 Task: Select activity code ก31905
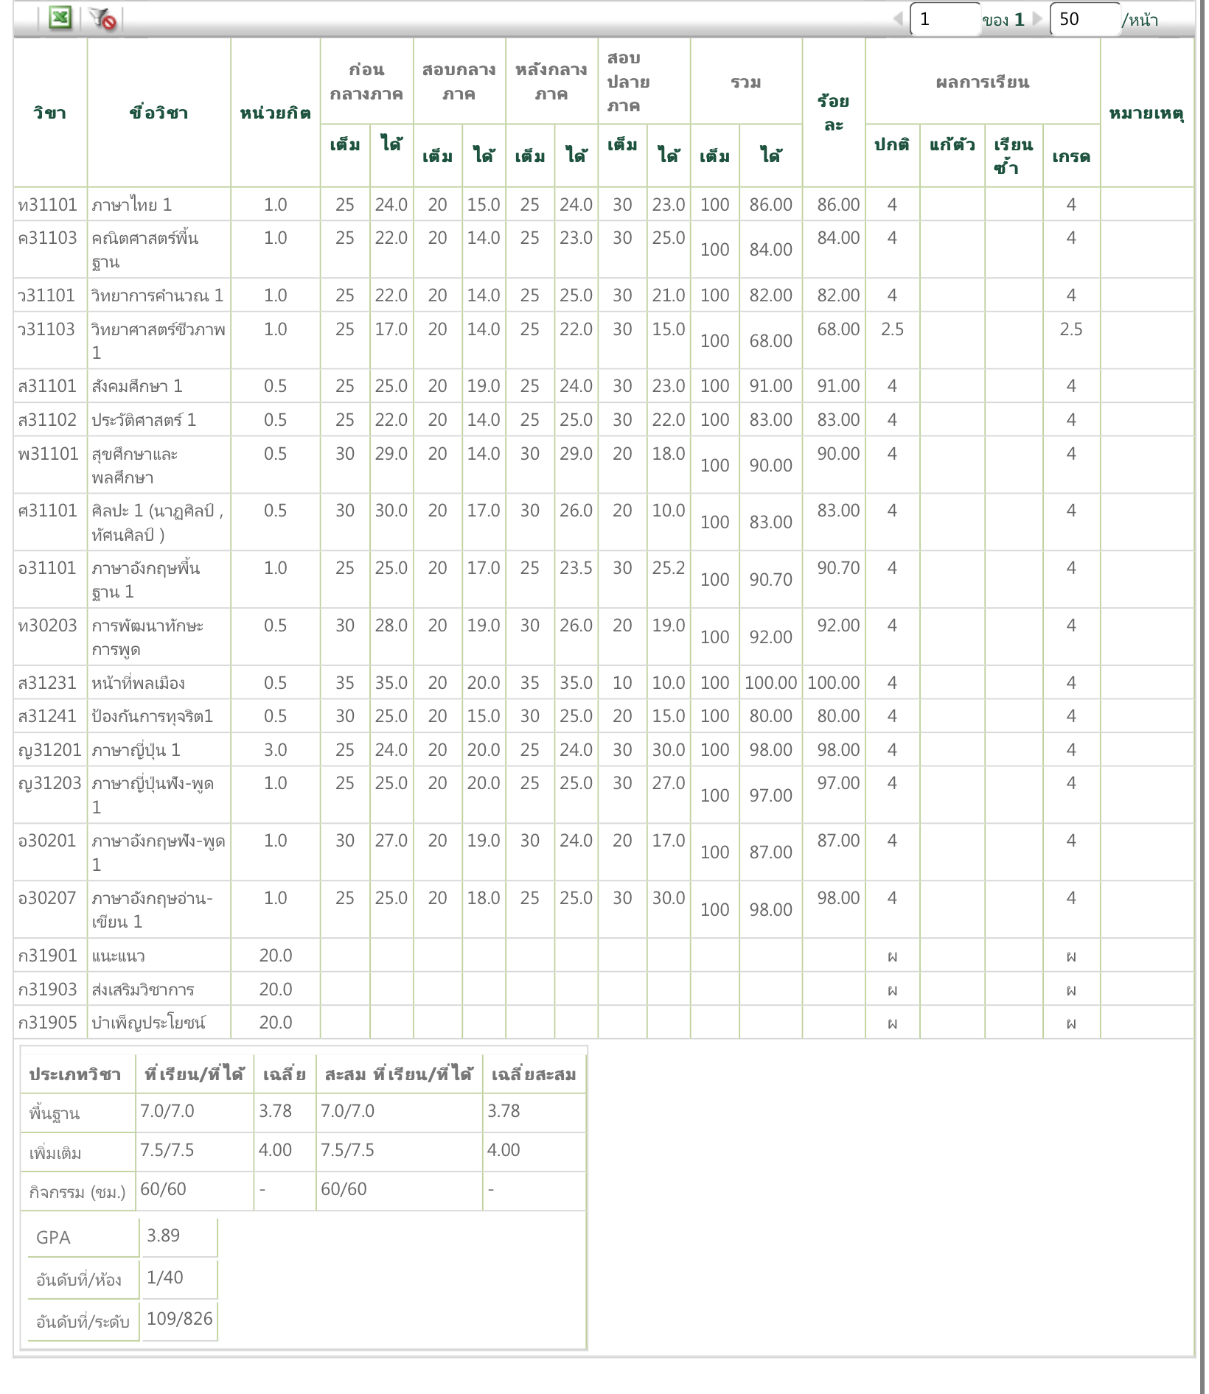[x=47, y=1023]
